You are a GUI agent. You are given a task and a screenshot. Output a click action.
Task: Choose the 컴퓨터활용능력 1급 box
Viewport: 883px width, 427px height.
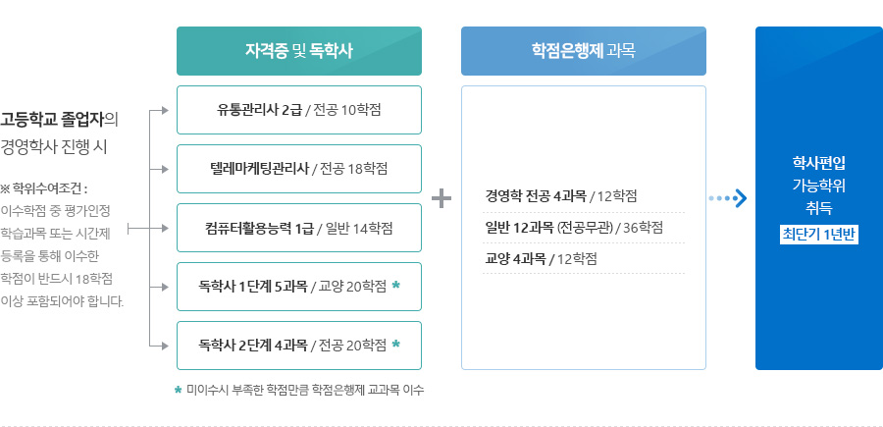pos(298,228)
